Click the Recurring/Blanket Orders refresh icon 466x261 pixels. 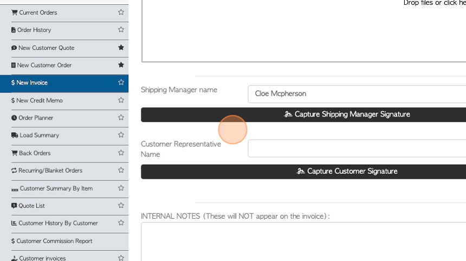coord(14,171)
